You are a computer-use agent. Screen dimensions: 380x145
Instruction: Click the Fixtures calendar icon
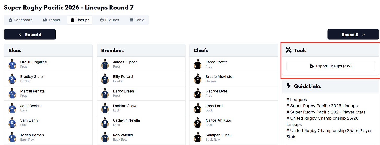(102, 20)
